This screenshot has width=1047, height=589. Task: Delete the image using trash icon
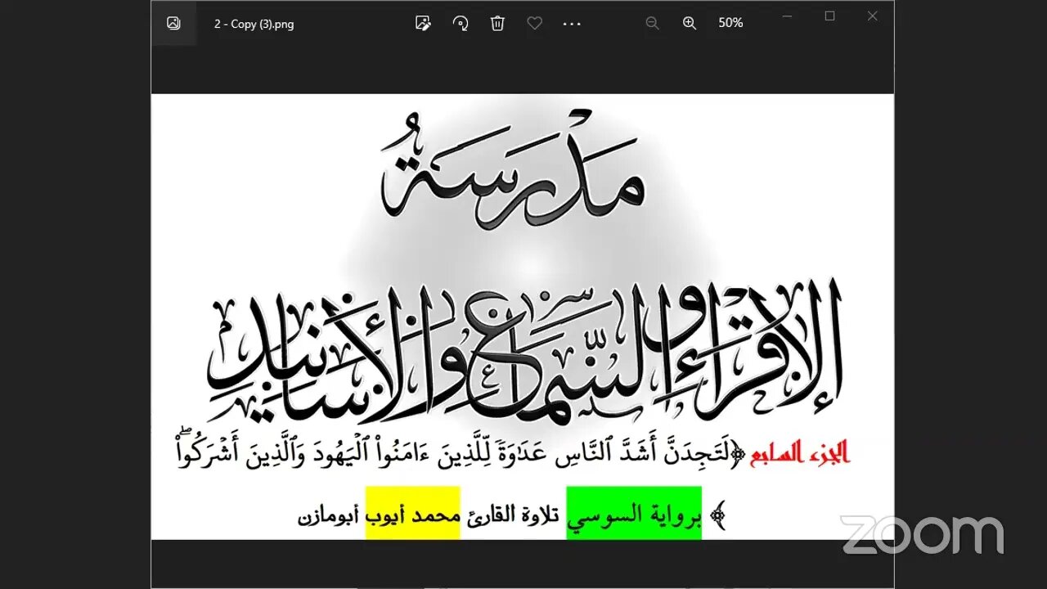click(x=497, y=23)
